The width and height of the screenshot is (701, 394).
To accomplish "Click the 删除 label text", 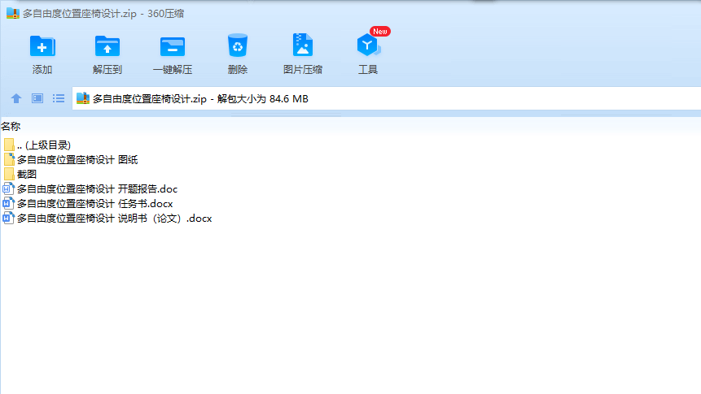I will 238,70.
